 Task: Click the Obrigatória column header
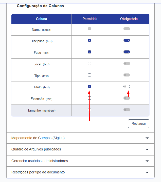[x=129, y=19]
